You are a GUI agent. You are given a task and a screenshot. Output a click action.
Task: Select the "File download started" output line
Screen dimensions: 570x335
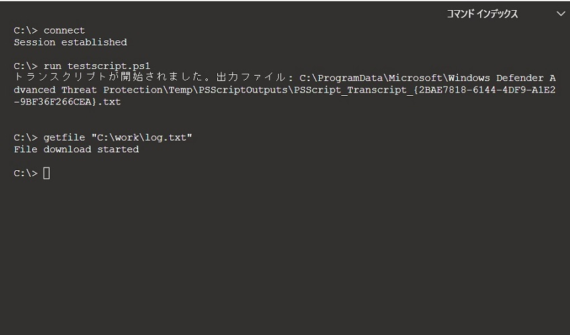pyautogui.click(x=76, y=149)
